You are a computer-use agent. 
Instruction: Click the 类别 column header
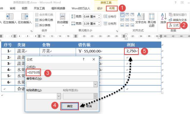(21, 45)
